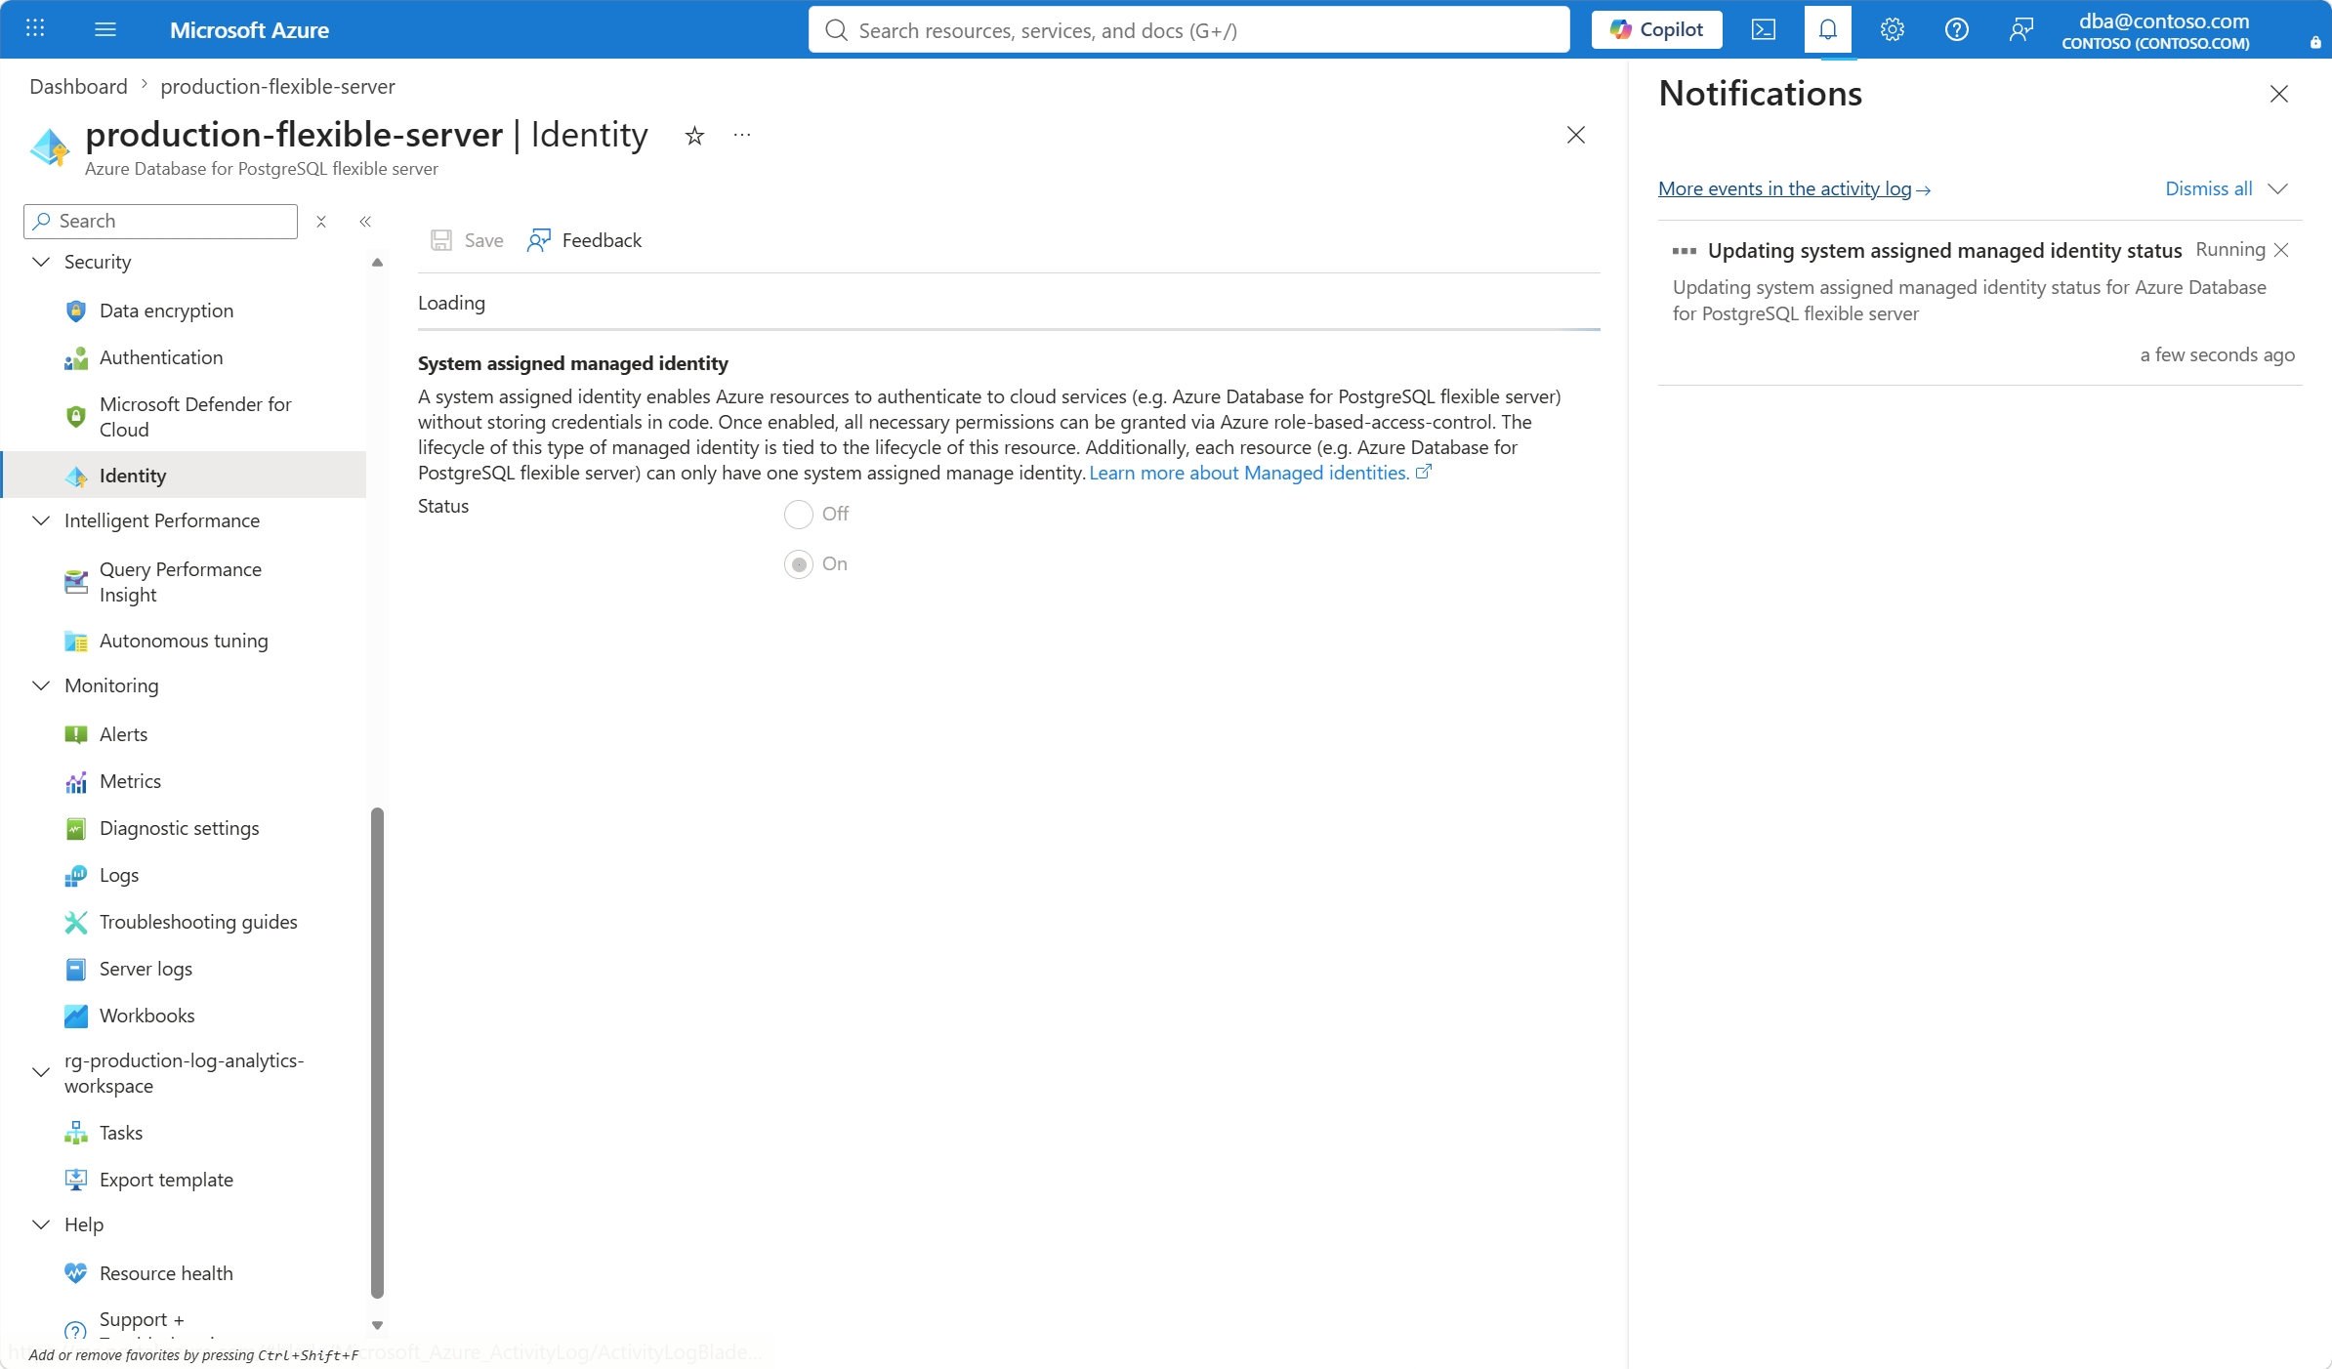Expand the notifications options chevron next to Dismiss all
The image size is (2332, 1369).
2278,188
